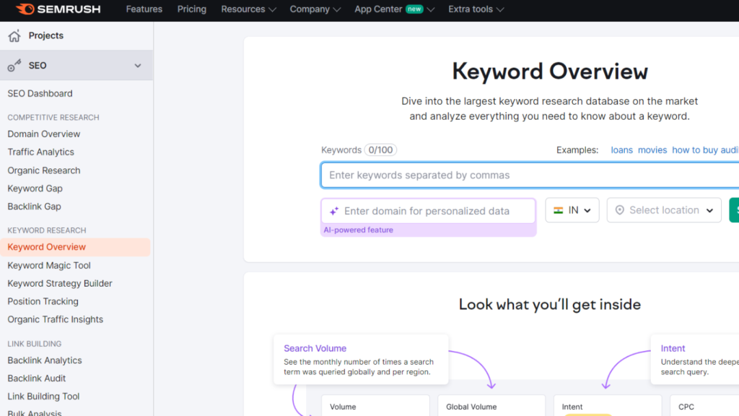Open Backlink Analytics
739x416 pixels.
45,360
